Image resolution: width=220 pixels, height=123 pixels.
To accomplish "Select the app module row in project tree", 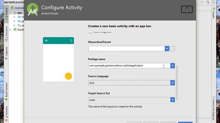I will point(16,13).
